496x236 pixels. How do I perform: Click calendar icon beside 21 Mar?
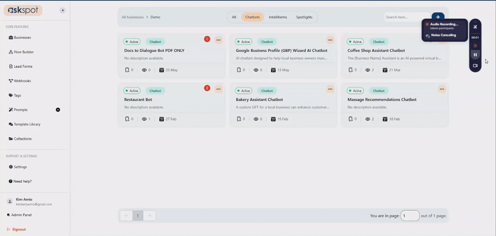(x=385, y=70)
